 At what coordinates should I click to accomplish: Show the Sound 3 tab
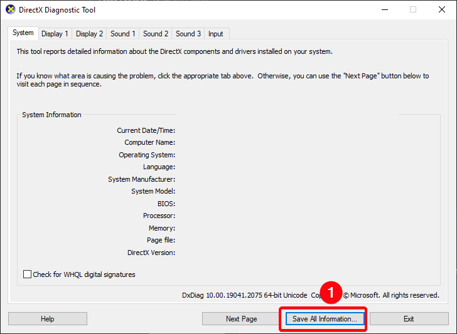click(x=188, y=34)
